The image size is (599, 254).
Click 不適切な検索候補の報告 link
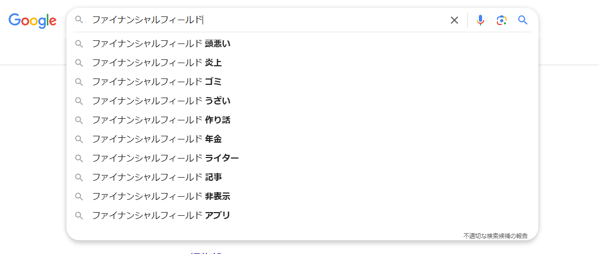(x=495, y=235)
